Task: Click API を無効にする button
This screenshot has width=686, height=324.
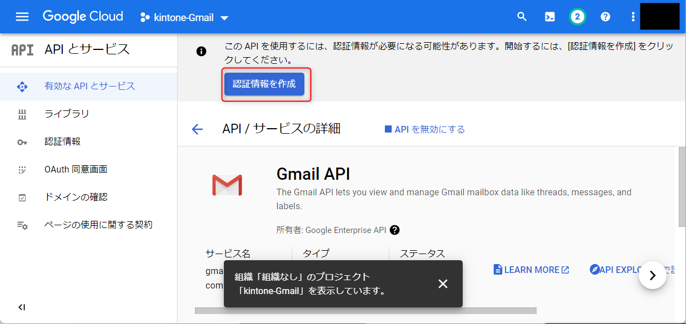Action: pyautogui.click(x=425, y=129)
